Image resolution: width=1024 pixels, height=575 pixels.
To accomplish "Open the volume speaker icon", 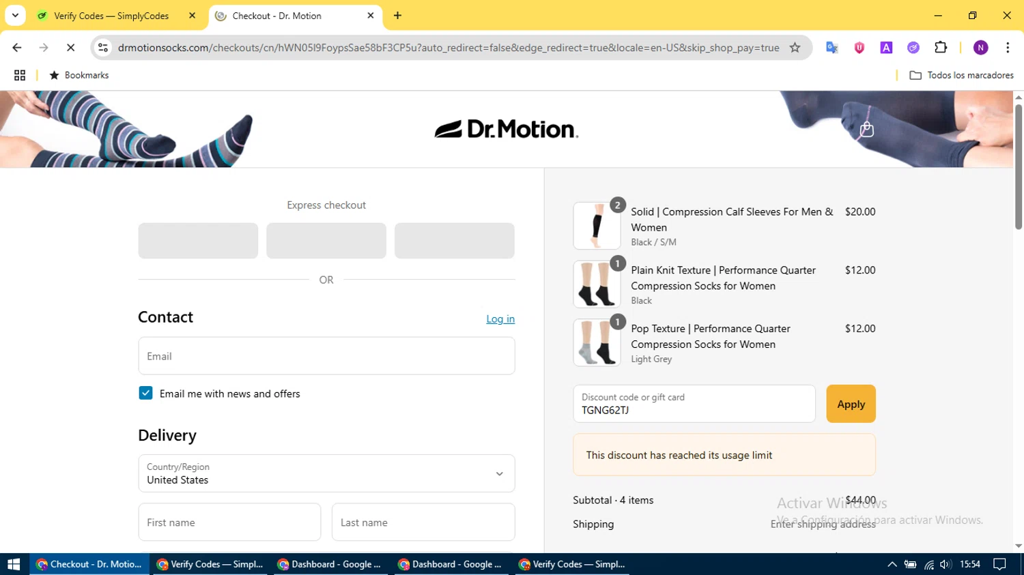I will (x=945, y=564).
